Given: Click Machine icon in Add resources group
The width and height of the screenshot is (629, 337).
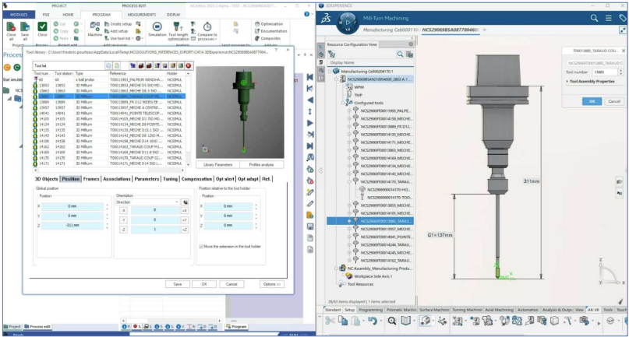Looking at the screenshot, I should [94, 26].
